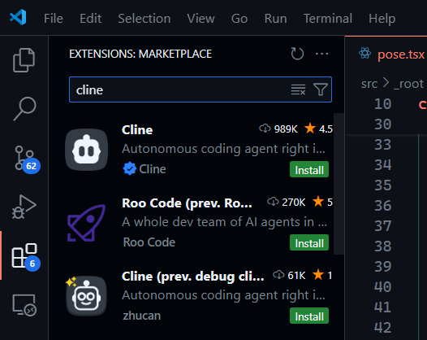Image resolution: width=427 pixels, height=340 pixels.
Task: Open the Search view in activity bar
Action: click(x=24, y=108)
